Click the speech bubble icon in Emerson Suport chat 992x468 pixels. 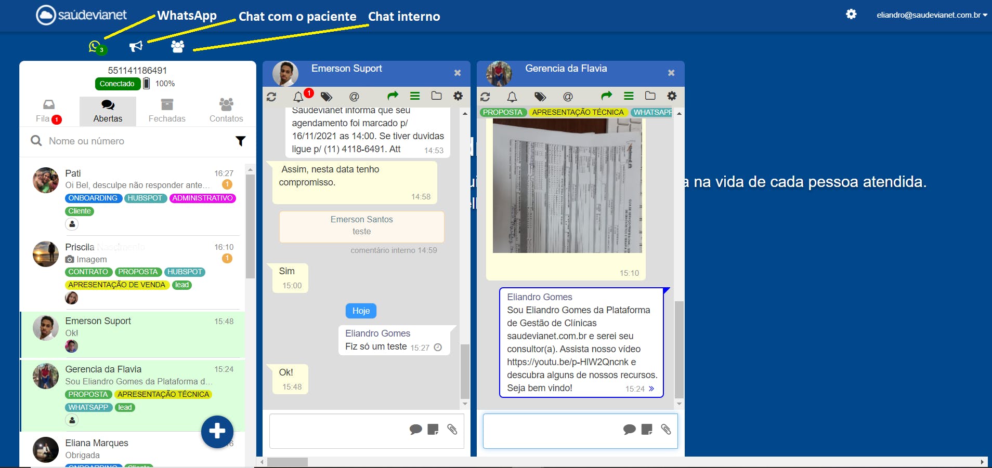coord(415,430)
